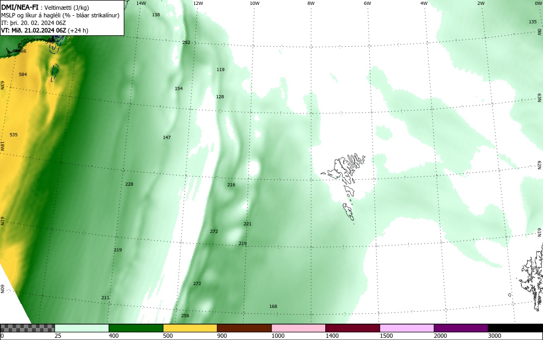The width and height of the screenshot is (543, 340).
Task: Click the legend tick label '1500'
Action: [x=386, y=336]
